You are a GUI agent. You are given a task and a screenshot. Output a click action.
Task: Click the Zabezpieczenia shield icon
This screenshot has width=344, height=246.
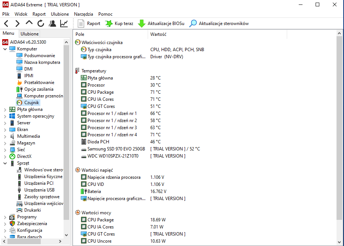click(x=12, y=224)
